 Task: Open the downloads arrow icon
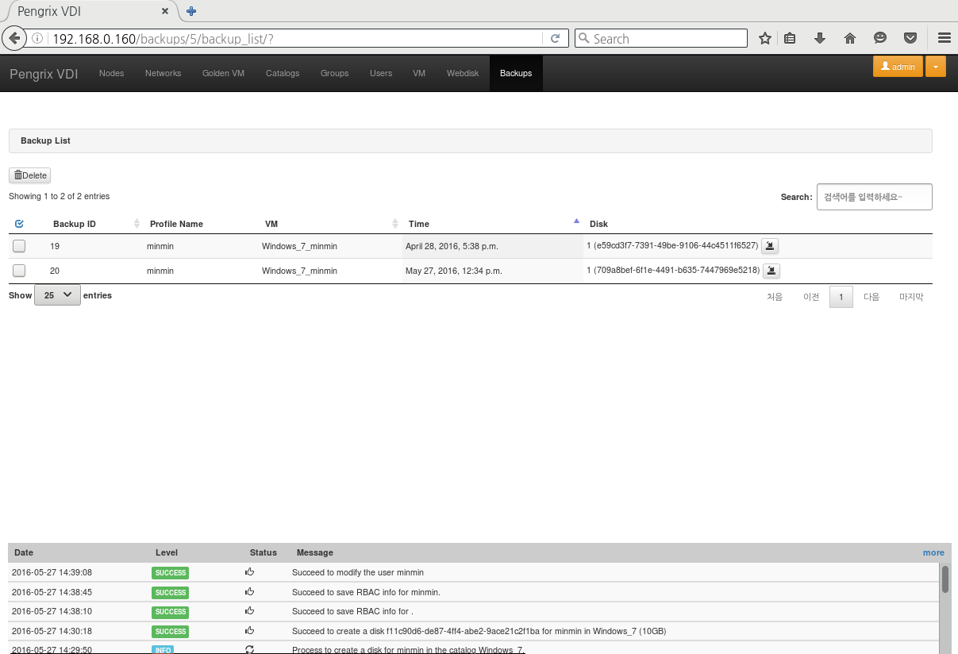(820, 38)
